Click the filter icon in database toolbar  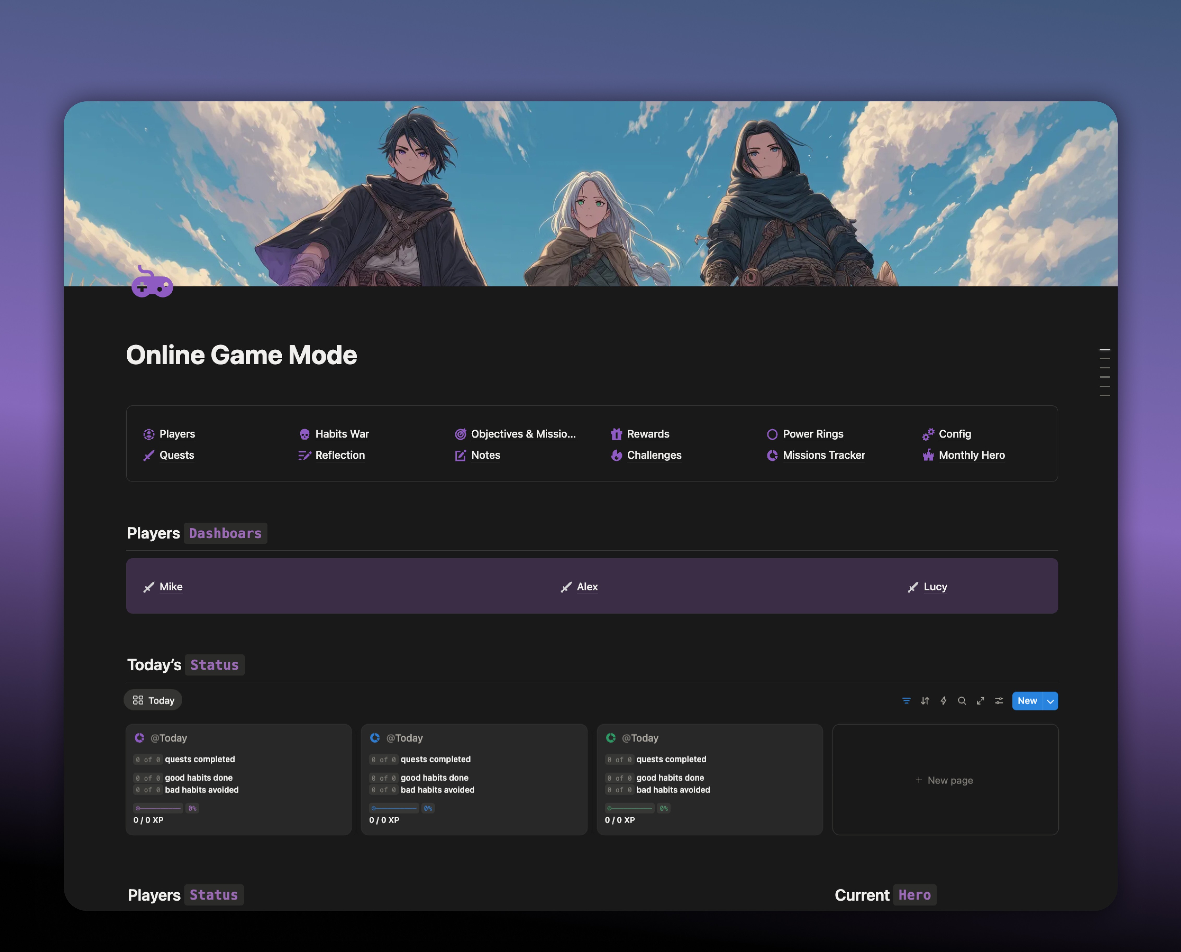coord(906,701)
